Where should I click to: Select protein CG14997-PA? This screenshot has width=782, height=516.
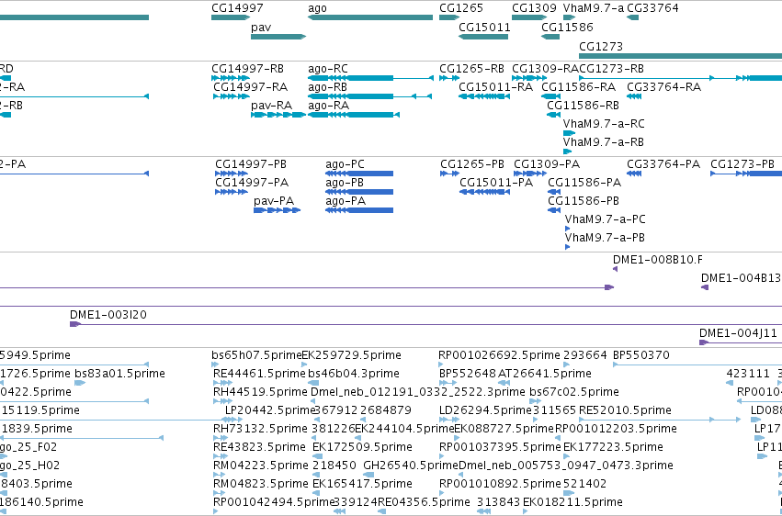tap(232, 192)
